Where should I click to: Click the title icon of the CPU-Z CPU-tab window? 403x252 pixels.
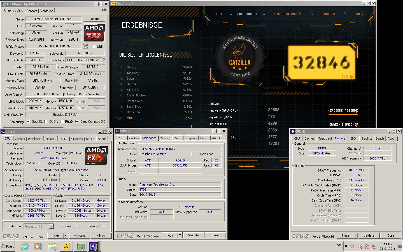coord(3,131)
